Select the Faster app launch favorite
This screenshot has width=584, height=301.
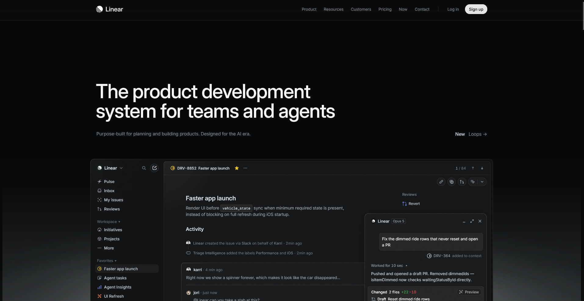point(127,269)
